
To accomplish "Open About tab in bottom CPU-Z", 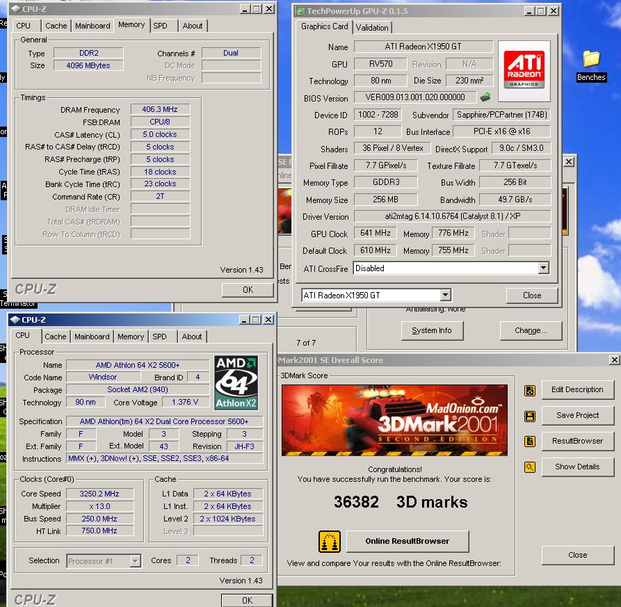I will (192, 337).
